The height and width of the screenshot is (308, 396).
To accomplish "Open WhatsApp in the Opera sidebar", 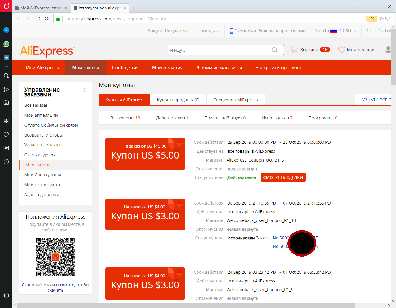I will tap(6, 44).
